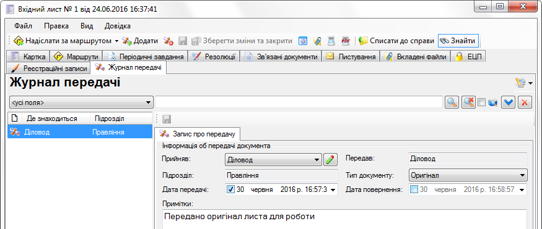Open the Надіслати за маршрутом dropdown arrow
This screenshot has height=229, width=542.
click(116, 41)
